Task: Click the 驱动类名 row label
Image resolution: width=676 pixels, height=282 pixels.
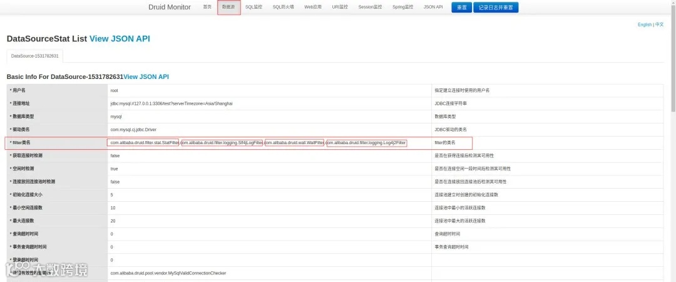Action: [x=20, y=130]
